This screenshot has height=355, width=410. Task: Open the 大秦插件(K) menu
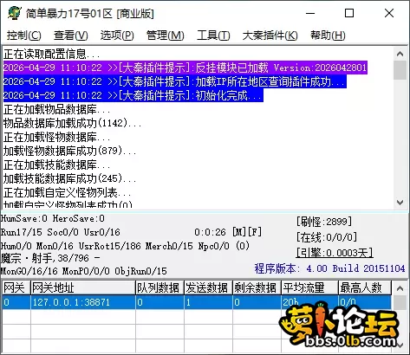(x=270, y=35)
